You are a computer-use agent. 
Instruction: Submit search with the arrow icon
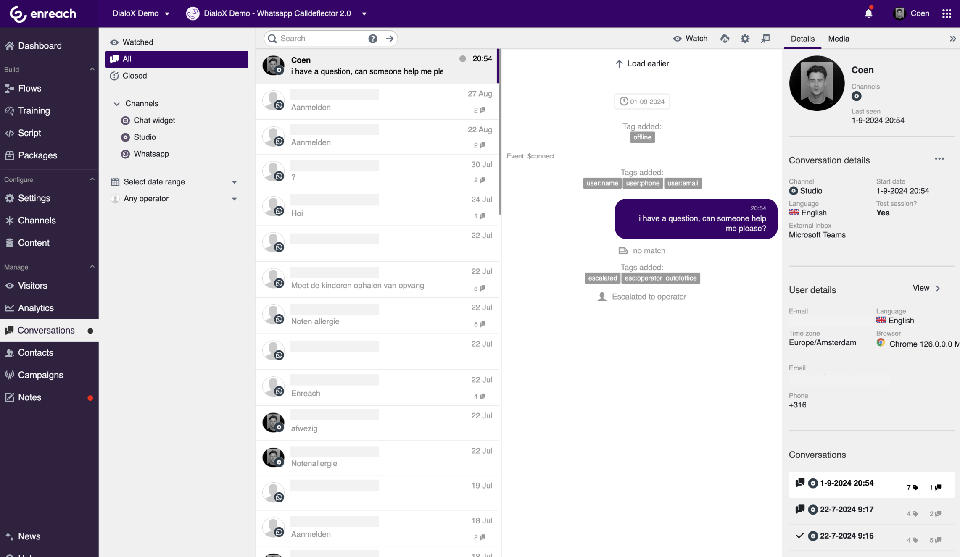click(x=390, y=39)
